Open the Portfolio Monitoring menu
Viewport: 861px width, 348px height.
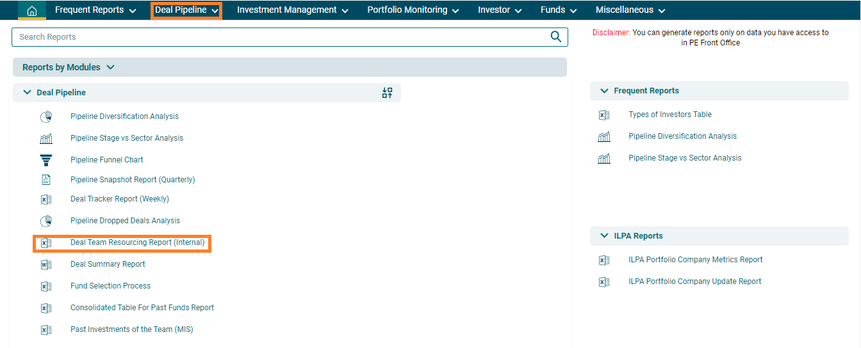413,10
